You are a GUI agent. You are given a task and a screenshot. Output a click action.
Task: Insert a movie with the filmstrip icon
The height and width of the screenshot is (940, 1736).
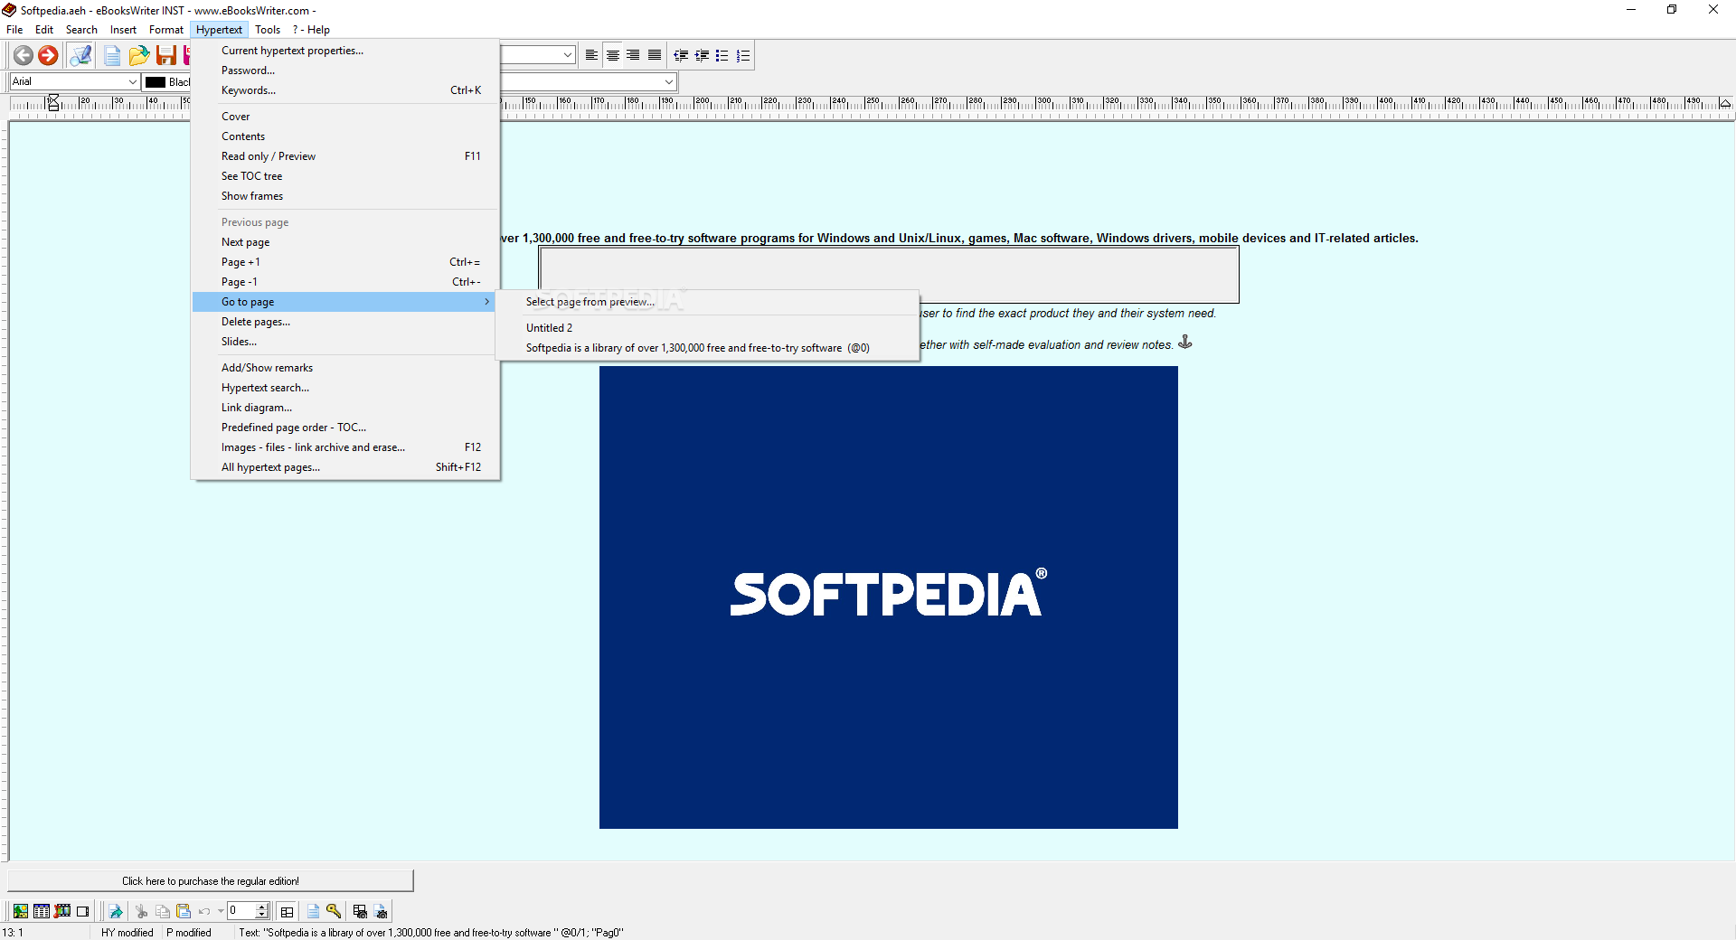click(x=62, y=911)
